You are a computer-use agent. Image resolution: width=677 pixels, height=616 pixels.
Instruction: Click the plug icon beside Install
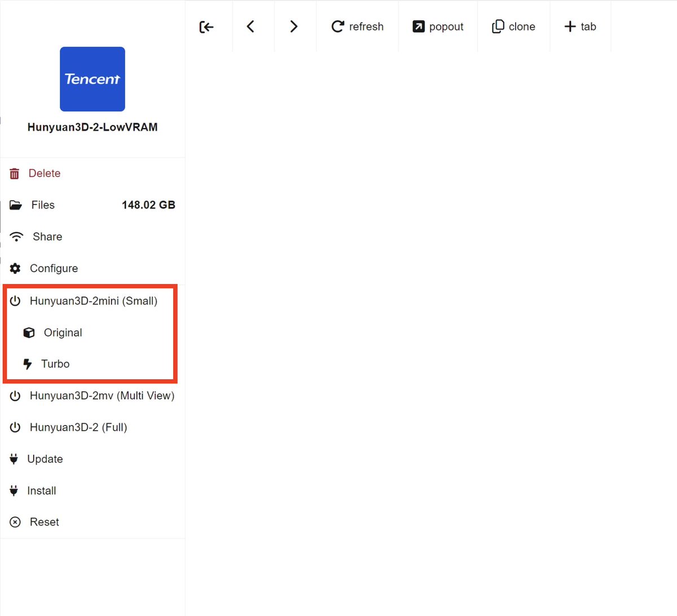pos(14,490)
